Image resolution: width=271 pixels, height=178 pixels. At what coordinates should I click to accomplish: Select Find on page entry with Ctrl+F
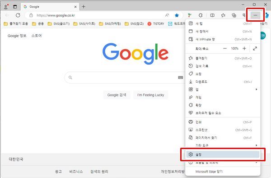[223, 138]
